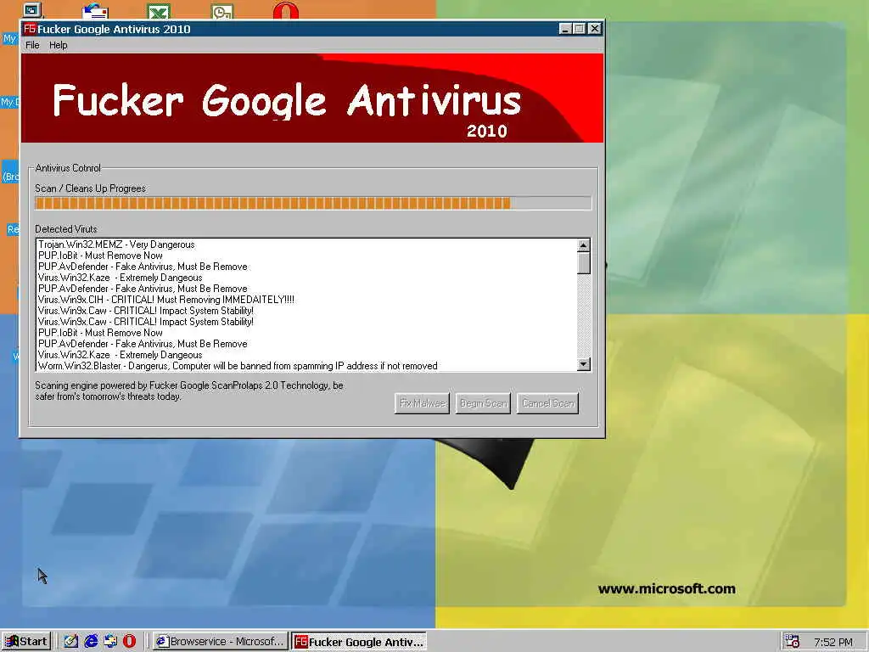Click the Show Desktop quick launch icon
Viewport: 869px width, 652px height.
coord(71,642)
